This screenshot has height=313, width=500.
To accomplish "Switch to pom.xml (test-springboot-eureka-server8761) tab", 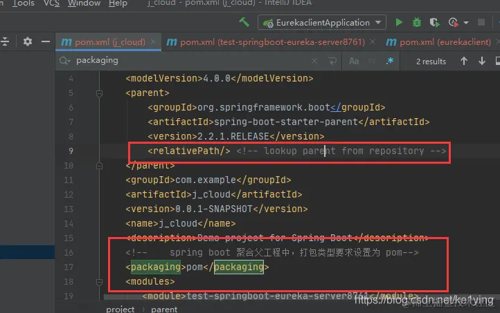I will 272,42.
